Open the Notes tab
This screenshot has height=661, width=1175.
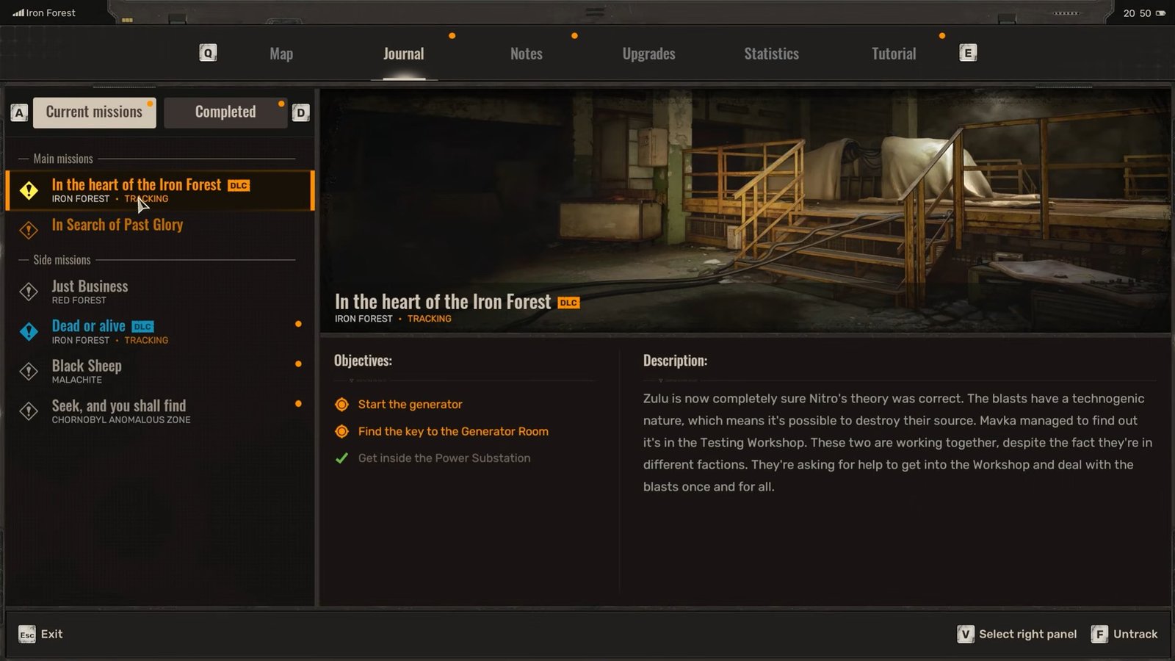click(527, 54)
